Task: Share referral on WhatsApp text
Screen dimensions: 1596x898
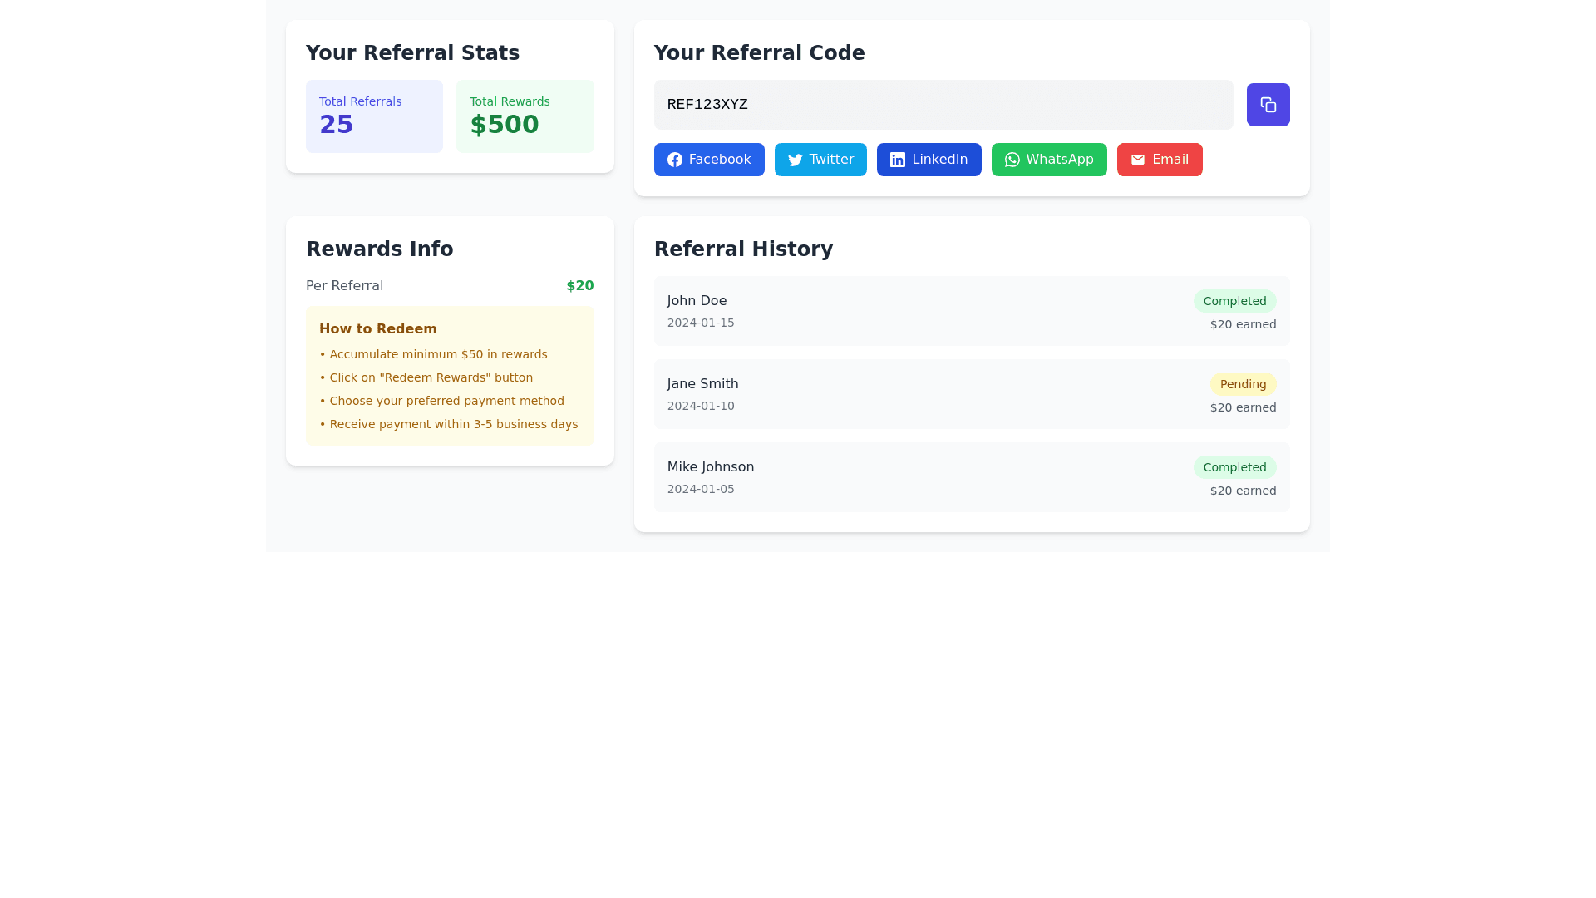Action: pyautogui.click(x=1059, y=160)
